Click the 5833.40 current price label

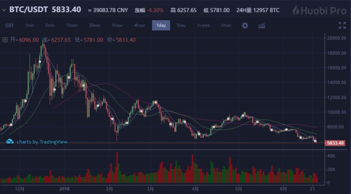335,143
